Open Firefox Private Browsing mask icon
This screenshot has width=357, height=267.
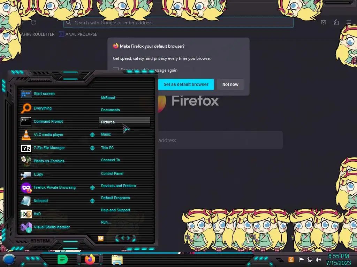(26, 188)
